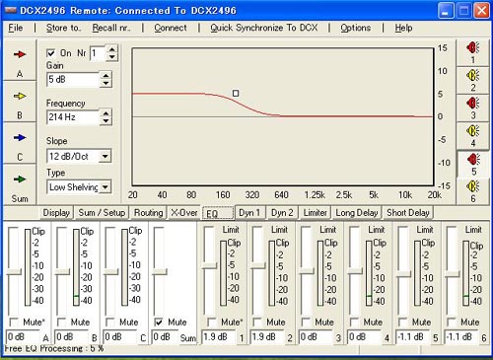This screenshot has width=493, height=360.
Task: Switch to the Display tab
Action: (x=56, y=213)
